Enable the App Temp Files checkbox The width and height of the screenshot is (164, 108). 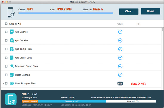coord(6,49)
